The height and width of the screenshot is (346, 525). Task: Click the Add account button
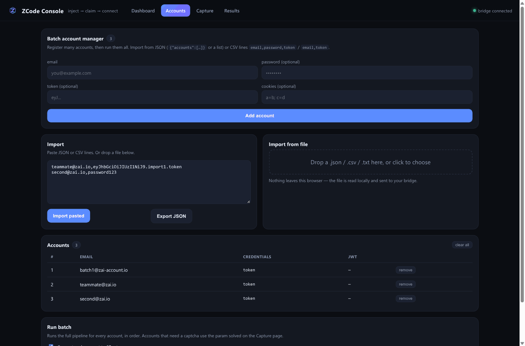click(260, 116)
